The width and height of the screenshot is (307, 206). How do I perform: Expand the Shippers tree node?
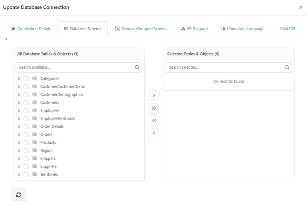coord(19,158)
